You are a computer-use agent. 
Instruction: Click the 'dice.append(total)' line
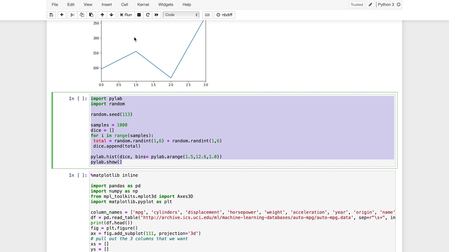coord(117,146)
